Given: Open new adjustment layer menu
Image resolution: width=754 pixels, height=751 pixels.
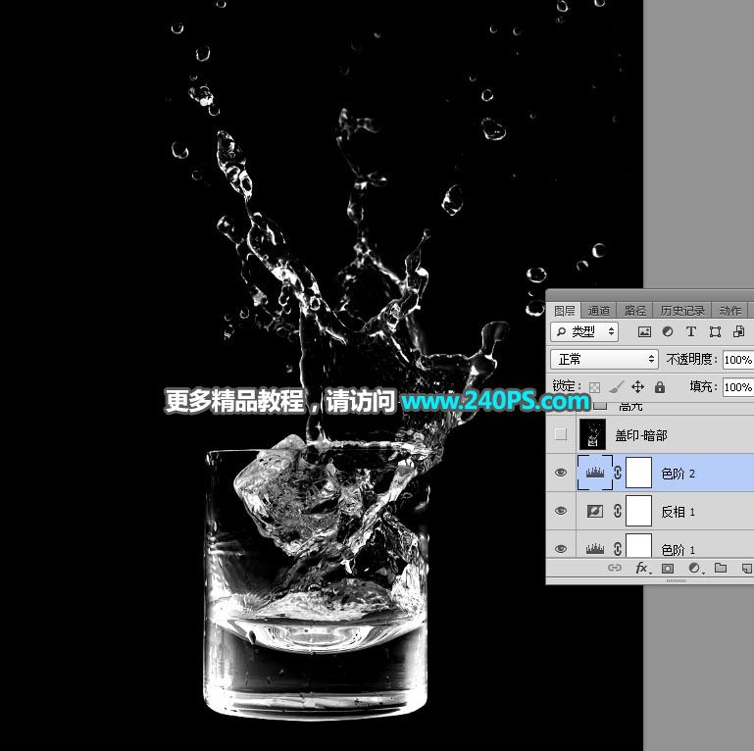Looking at the screenshot, I should [694, 569].
